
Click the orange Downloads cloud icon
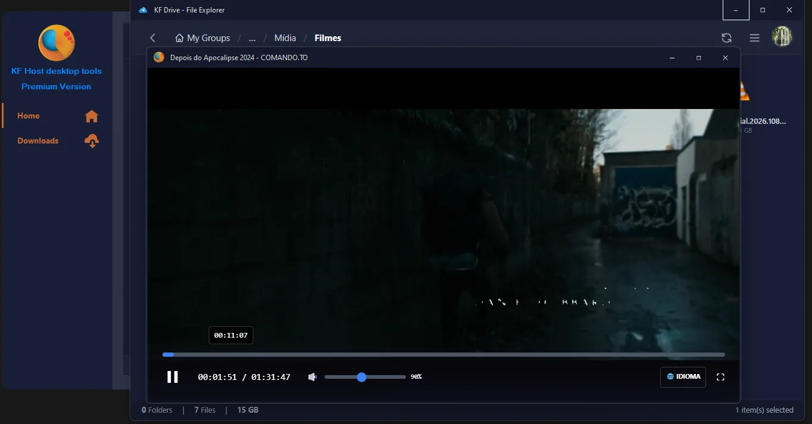(92, 141)
